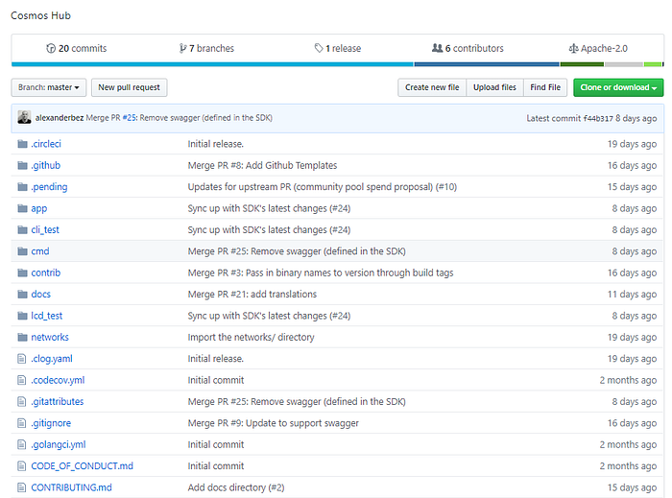The image size is (672, 498).
Task: Click the .golangci.yml file icon
Action: point(21,444)
